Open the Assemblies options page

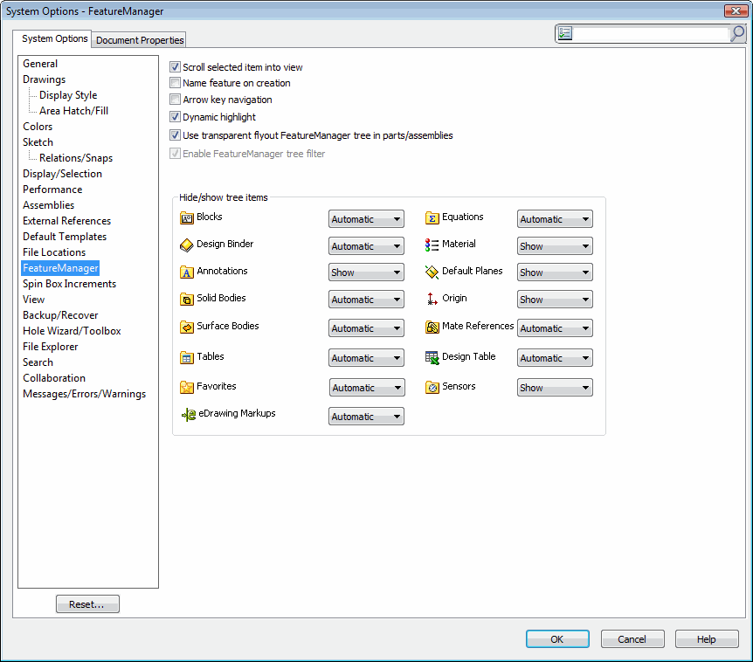point(48,205)
